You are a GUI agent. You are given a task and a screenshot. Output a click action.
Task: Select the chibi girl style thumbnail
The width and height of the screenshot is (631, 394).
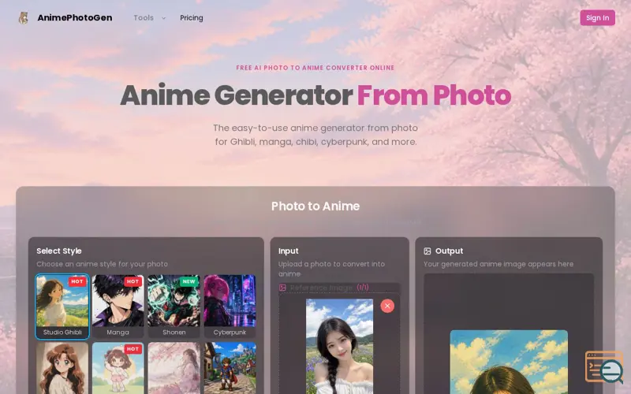118,368
